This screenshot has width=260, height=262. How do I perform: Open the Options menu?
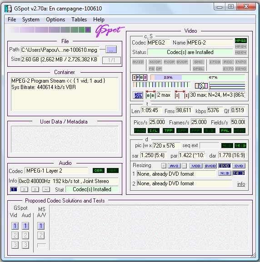pos(55,20)
